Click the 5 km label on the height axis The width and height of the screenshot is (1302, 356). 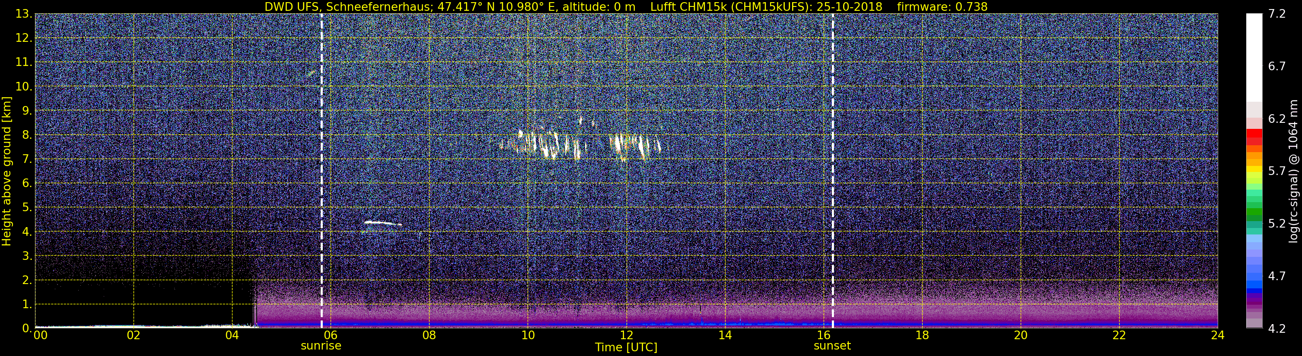coord(27,208)
